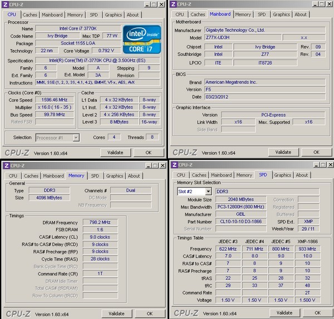Image resolution: width=334 pixels, height=319 pixels.
Task: Click Validate in the Mainboard tab window
Action: tap(283, 152)
